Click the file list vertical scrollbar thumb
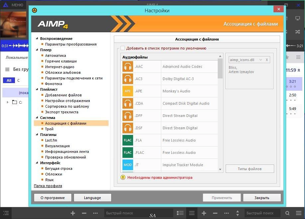Viewport: 305px width, 219px height. (x=220, y=68)
